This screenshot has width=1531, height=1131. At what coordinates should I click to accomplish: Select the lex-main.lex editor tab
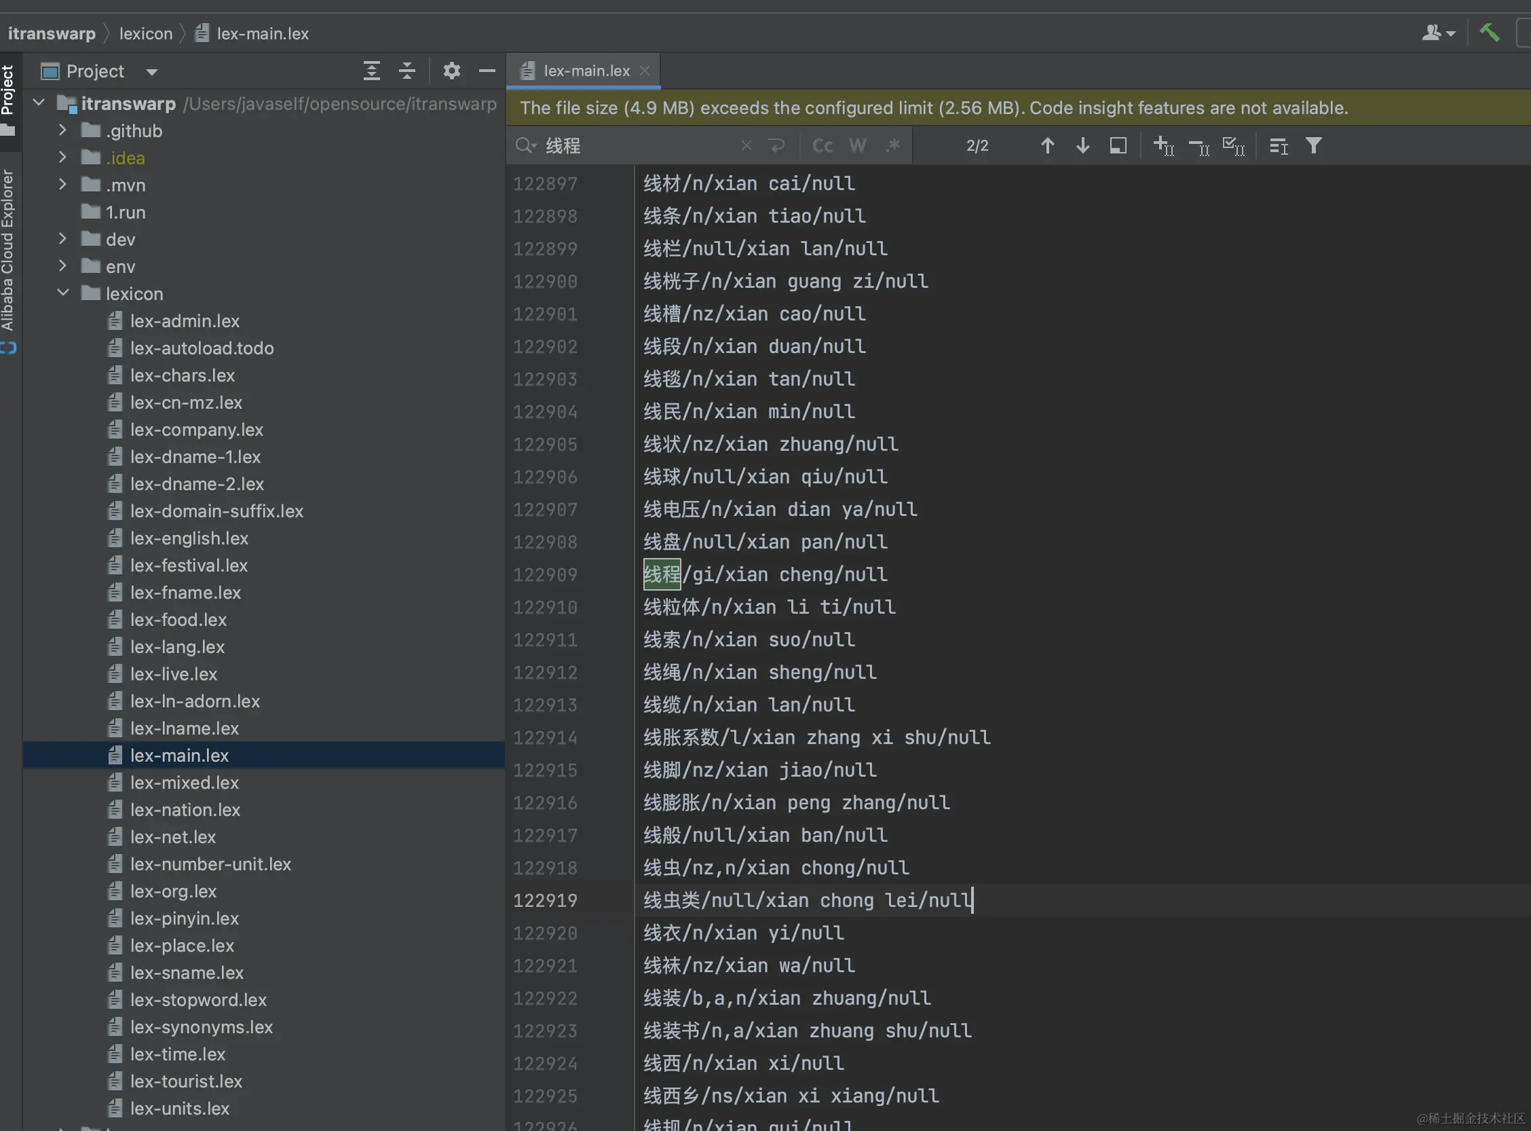pos(586,71)
